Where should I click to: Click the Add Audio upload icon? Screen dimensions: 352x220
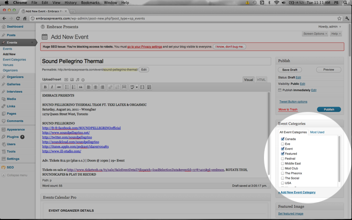tap(77, 80)
